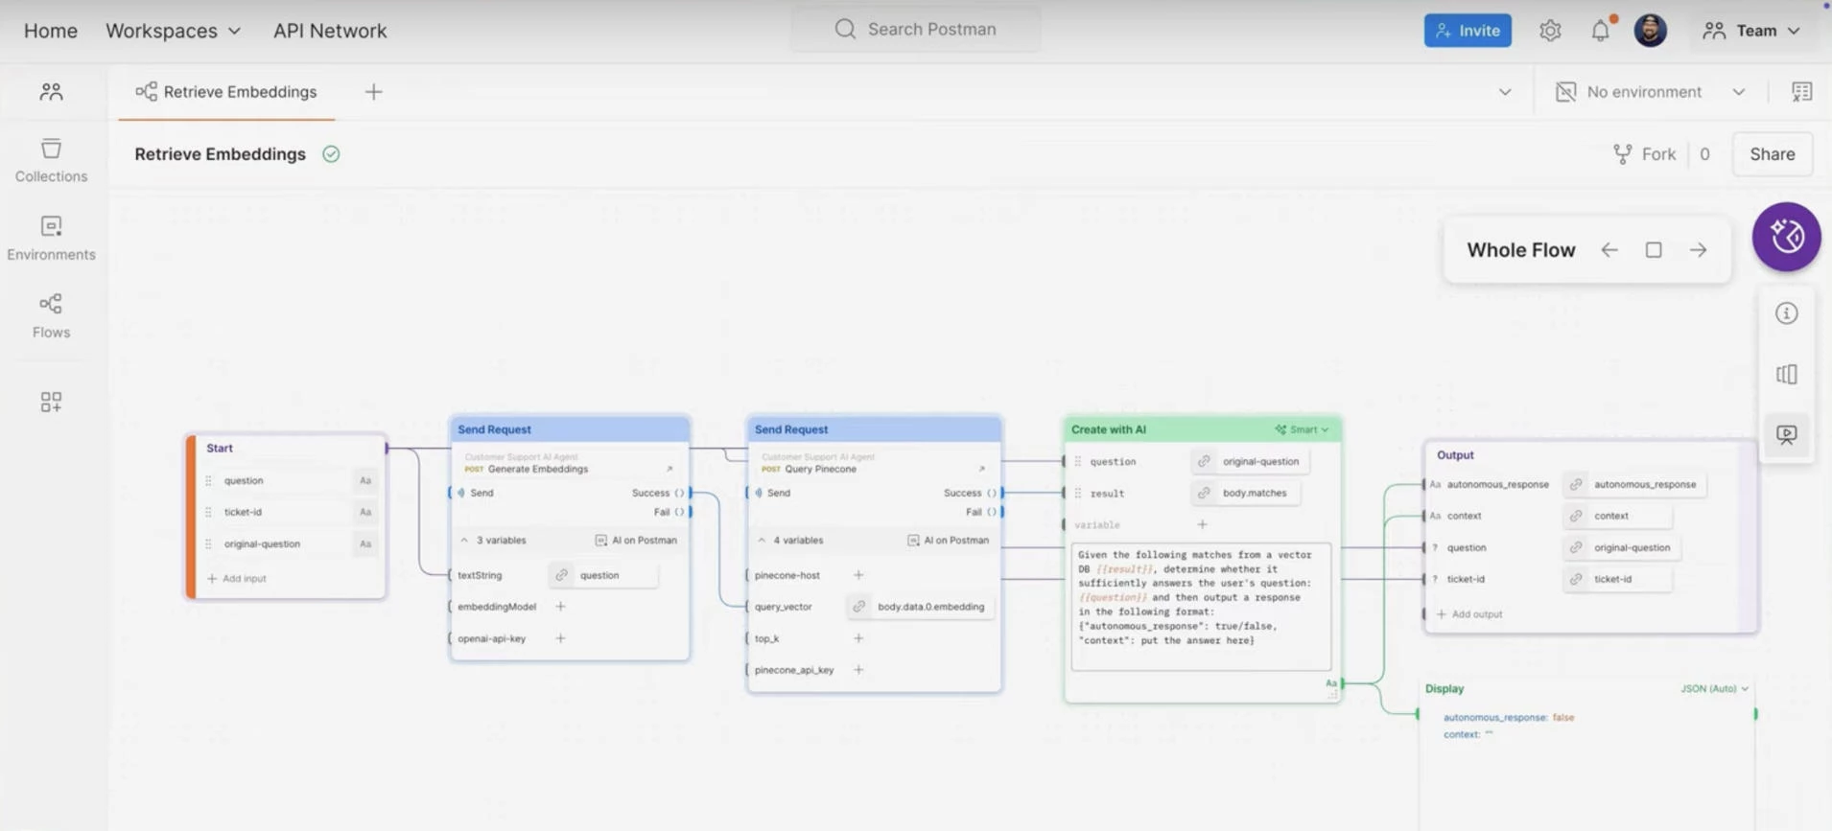Click Add input in Start block
1832x831 pixels.
coord(237,579)
